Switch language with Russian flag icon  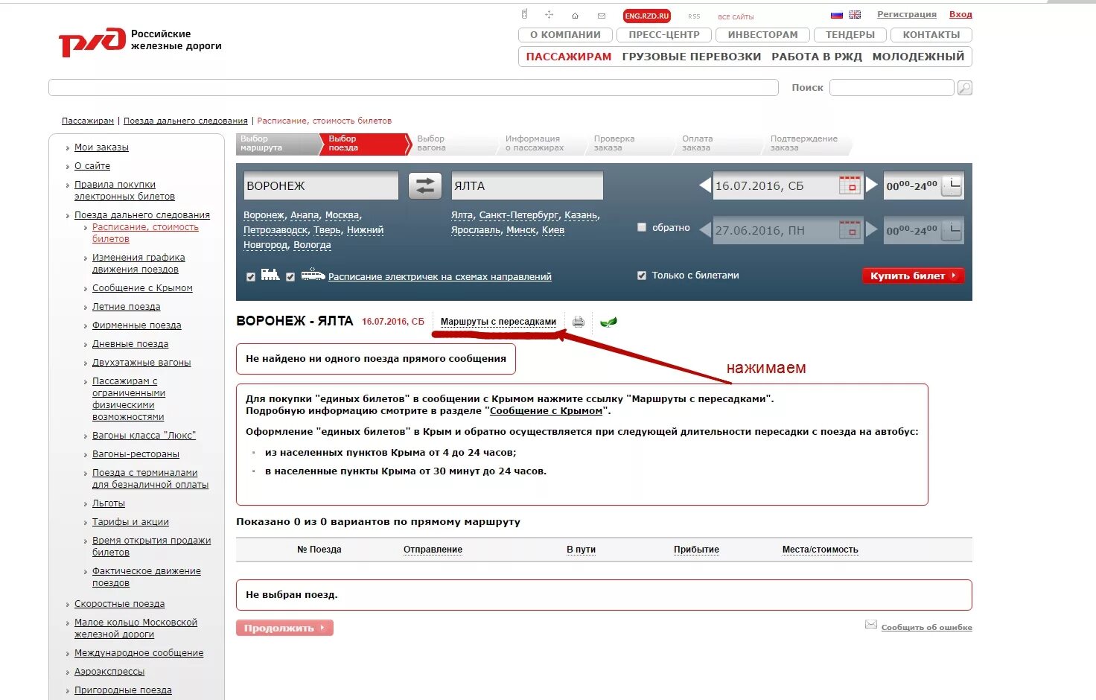[837, 15]
